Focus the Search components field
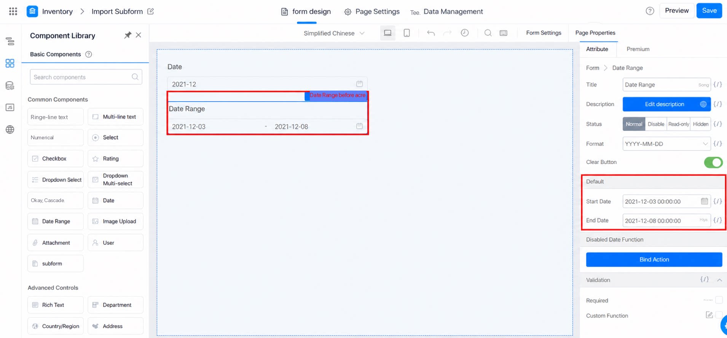The width and height of the screenshot is (727, 338). (x=86, y=77)
